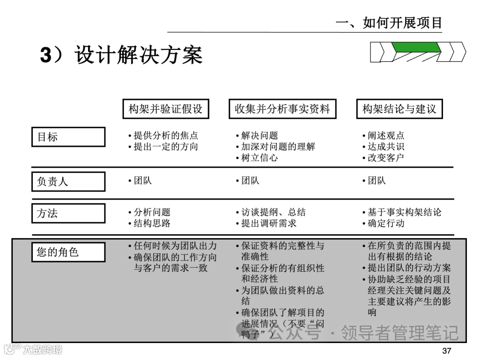This screenshot has width=478, height=358.
Task: Click the slide title 设计解决方案
Action: 121,55
